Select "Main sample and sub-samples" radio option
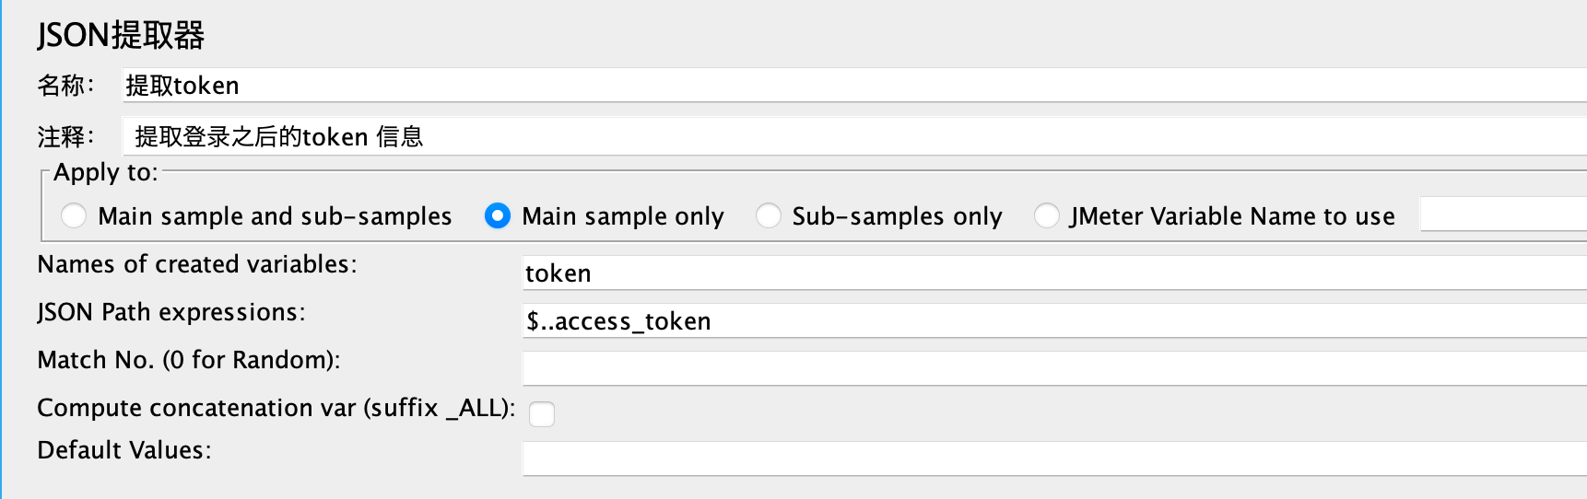The image size is (1587, 499). tap(74, 216)
